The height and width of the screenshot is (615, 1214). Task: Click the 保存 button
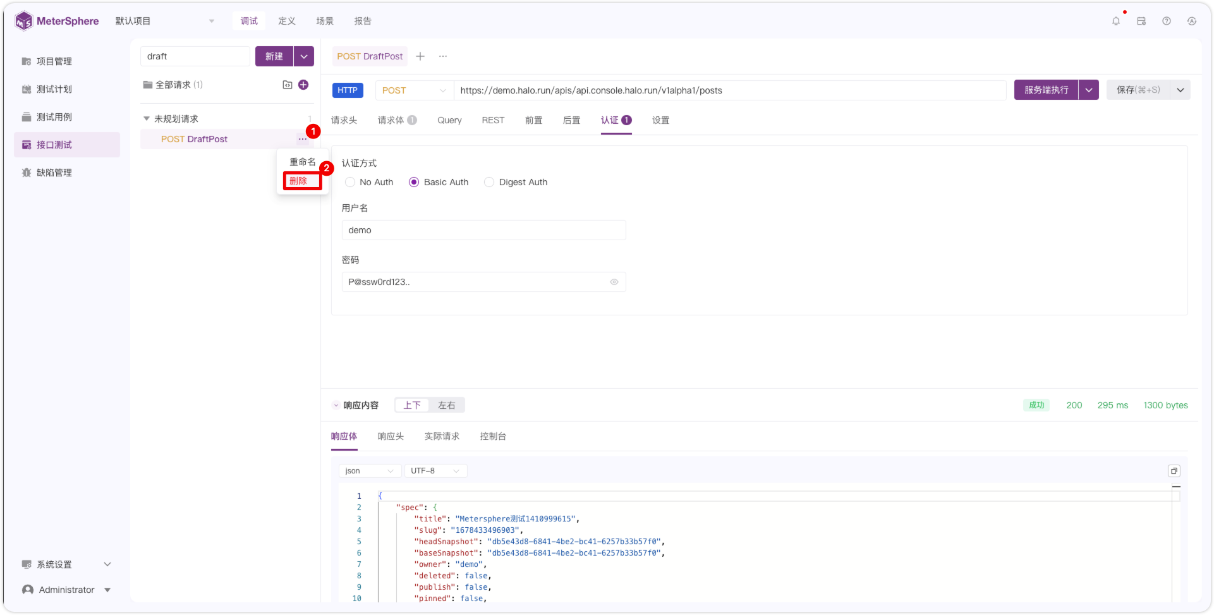click(1138, 90)
